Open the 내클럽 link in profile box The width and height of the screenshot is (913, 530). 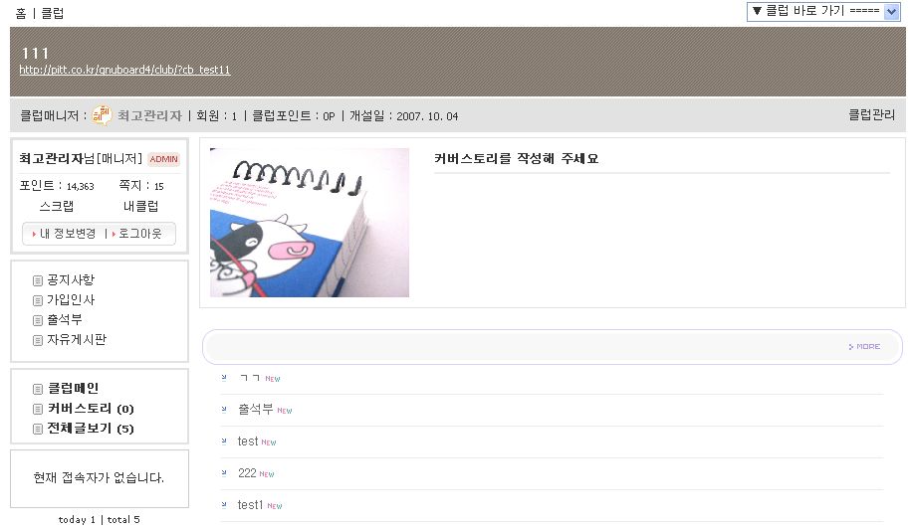[141, 206]
